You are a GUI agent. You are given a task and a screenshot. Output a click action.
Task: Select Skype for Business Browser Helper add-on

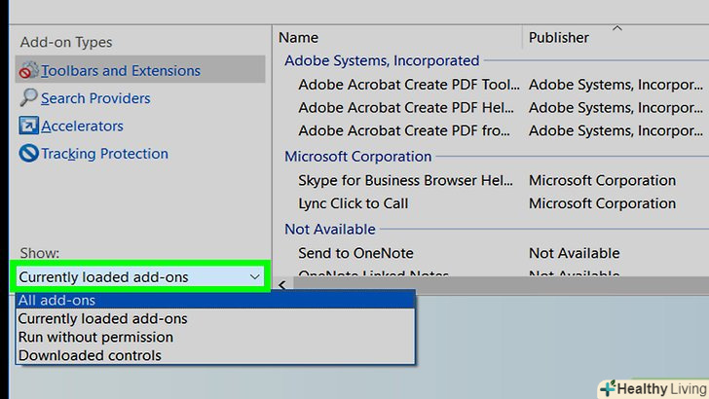pyautogui.click(x=405, y=181)
